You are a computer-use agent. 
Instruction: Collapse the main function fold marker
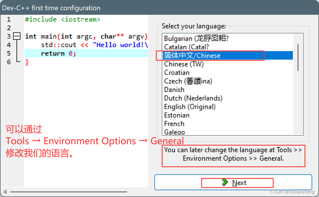pos(17,36)
